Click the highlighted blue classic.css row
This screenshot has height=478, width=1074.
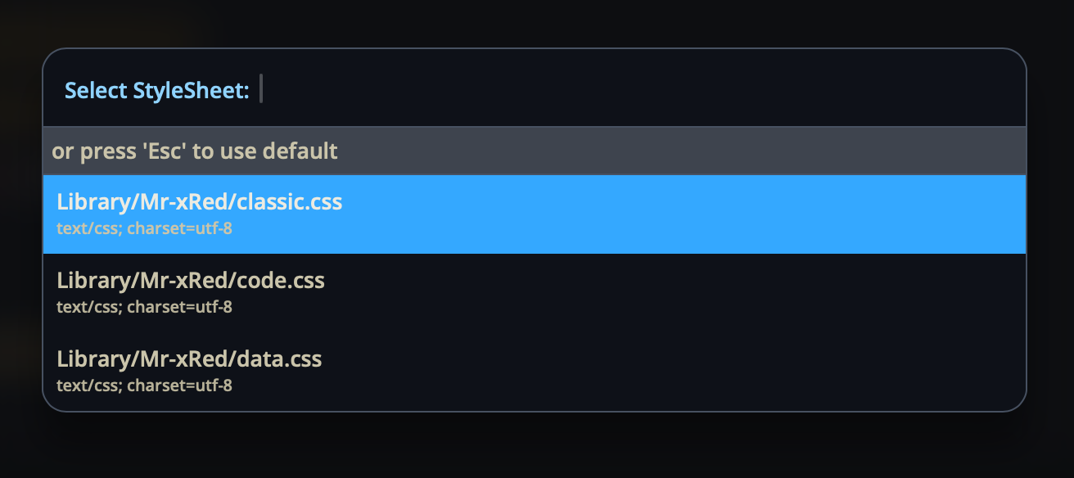[x=655, y=214]
